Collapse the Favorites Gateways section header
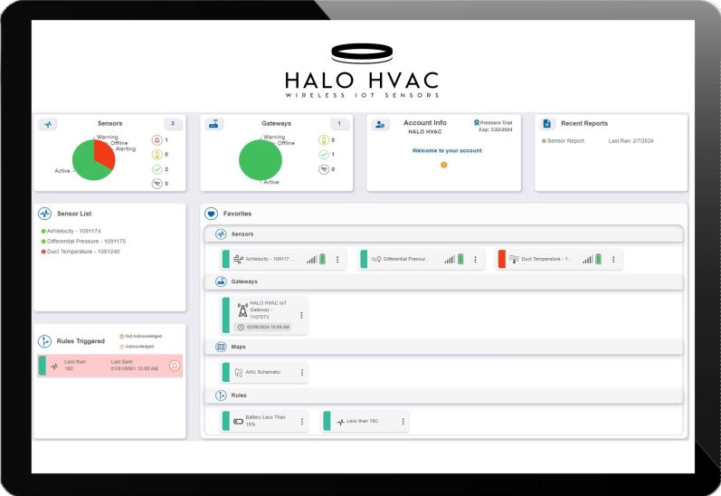721x496 pixels. pyautogui.click(x=444, y=281)
